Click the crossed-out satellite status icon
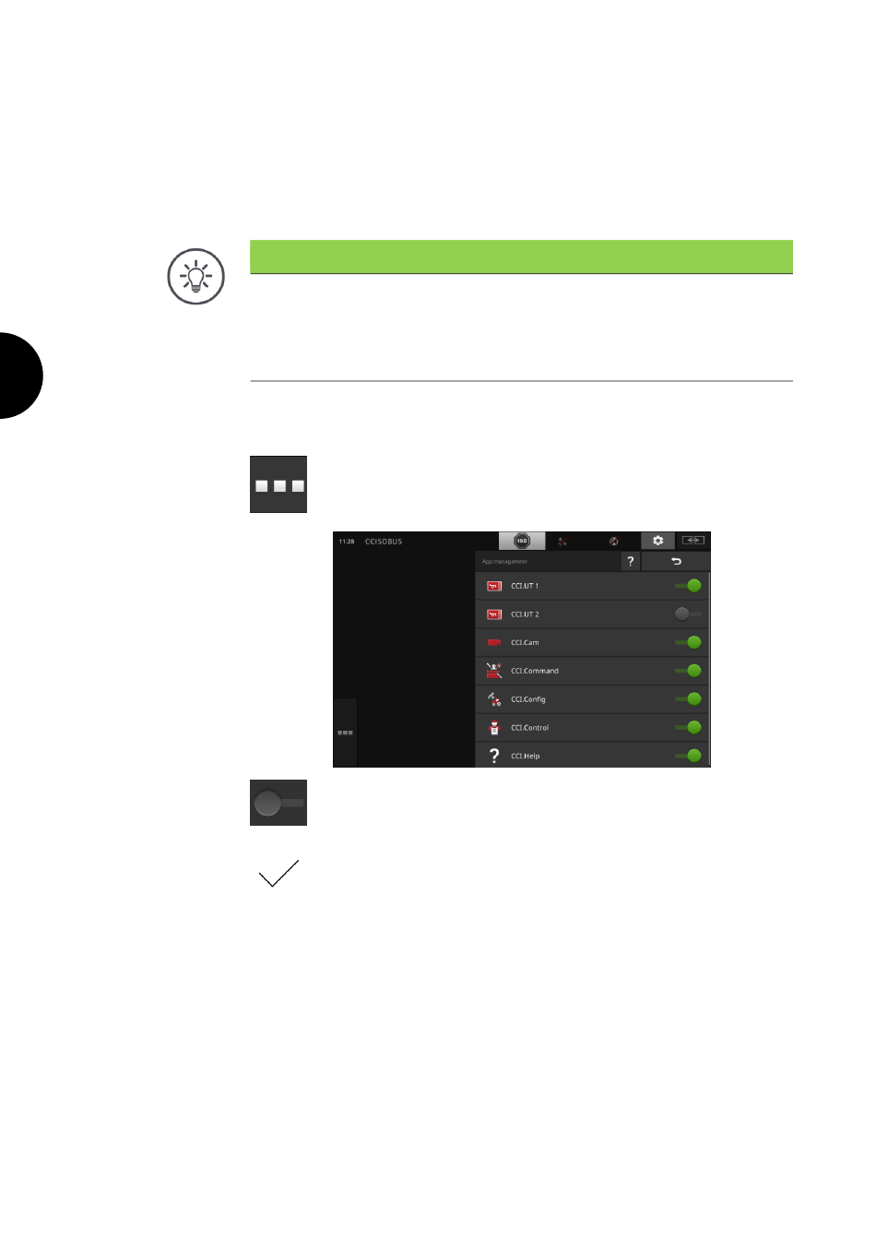This screenshot has width=876, height=1240. click(x=613, y=542)
